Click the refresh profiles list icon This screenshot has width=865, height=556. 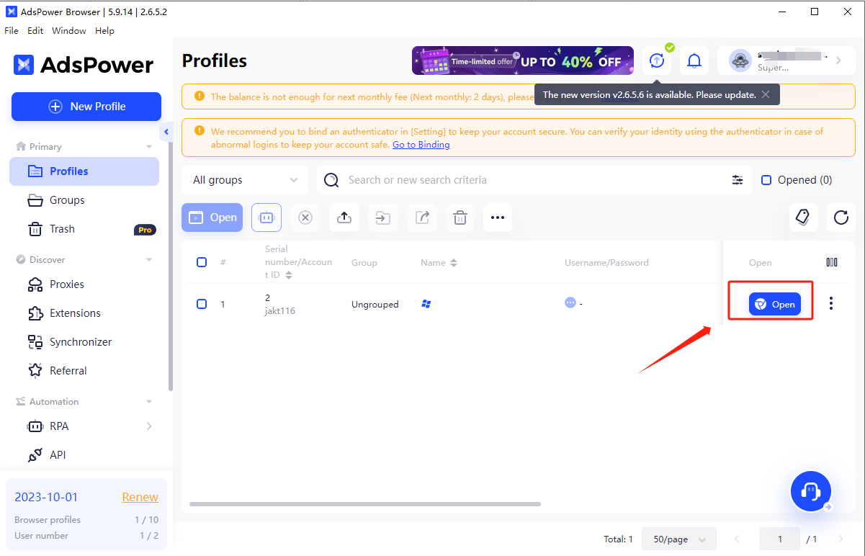pos(841,218)
